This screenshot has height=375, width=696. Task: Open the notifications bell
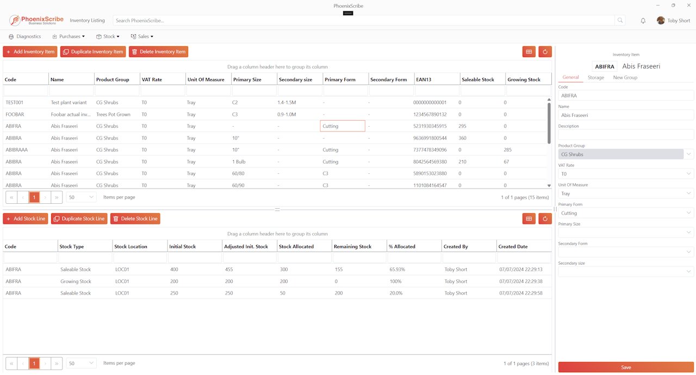click(x=643, y=21)
